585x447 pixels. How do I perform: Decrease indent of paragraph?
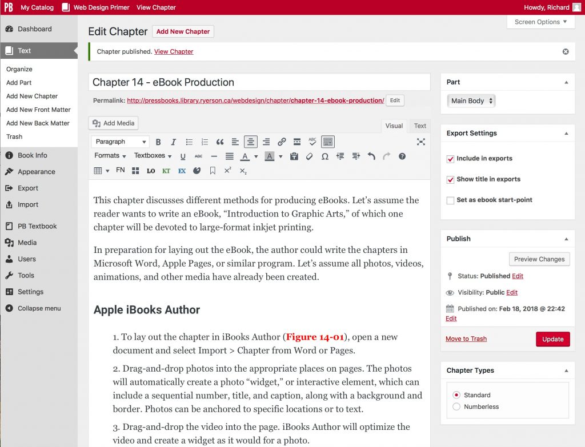coord(340,156)
